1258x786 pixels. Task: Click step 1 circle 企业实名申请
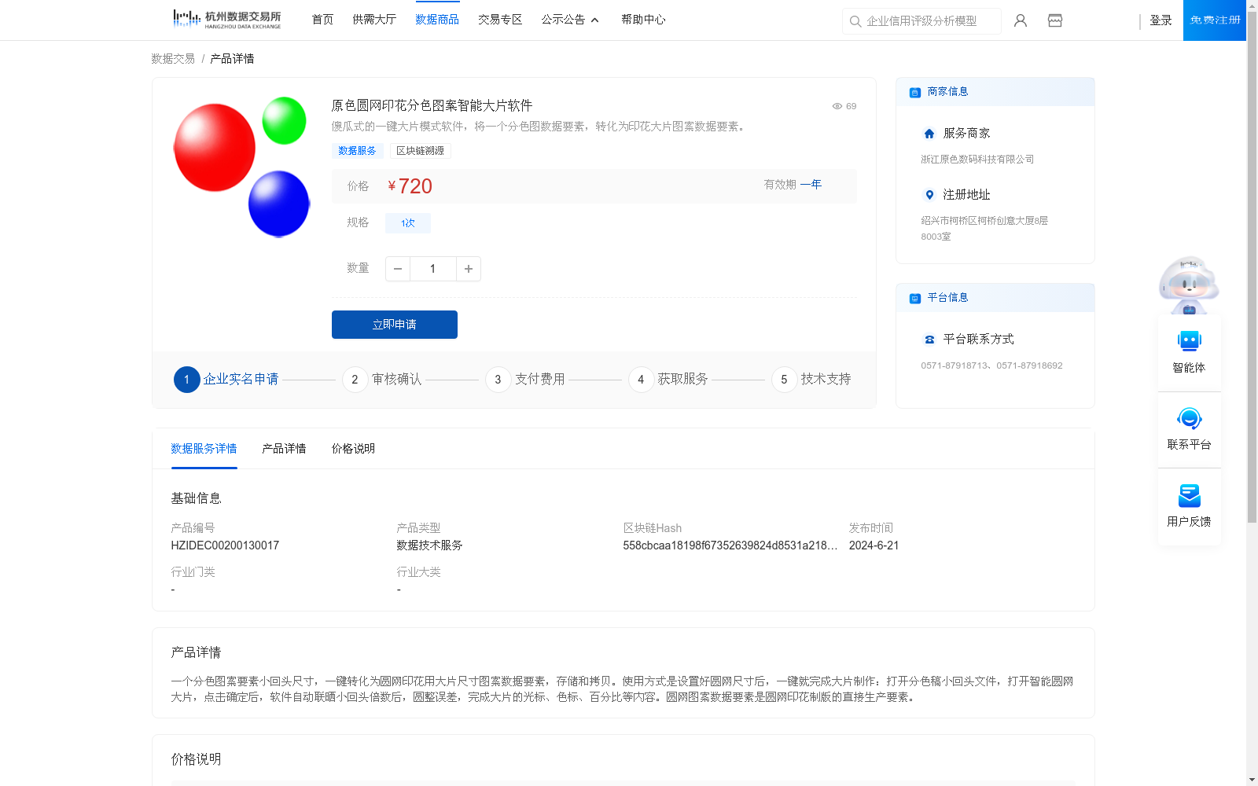pos(186,380)
